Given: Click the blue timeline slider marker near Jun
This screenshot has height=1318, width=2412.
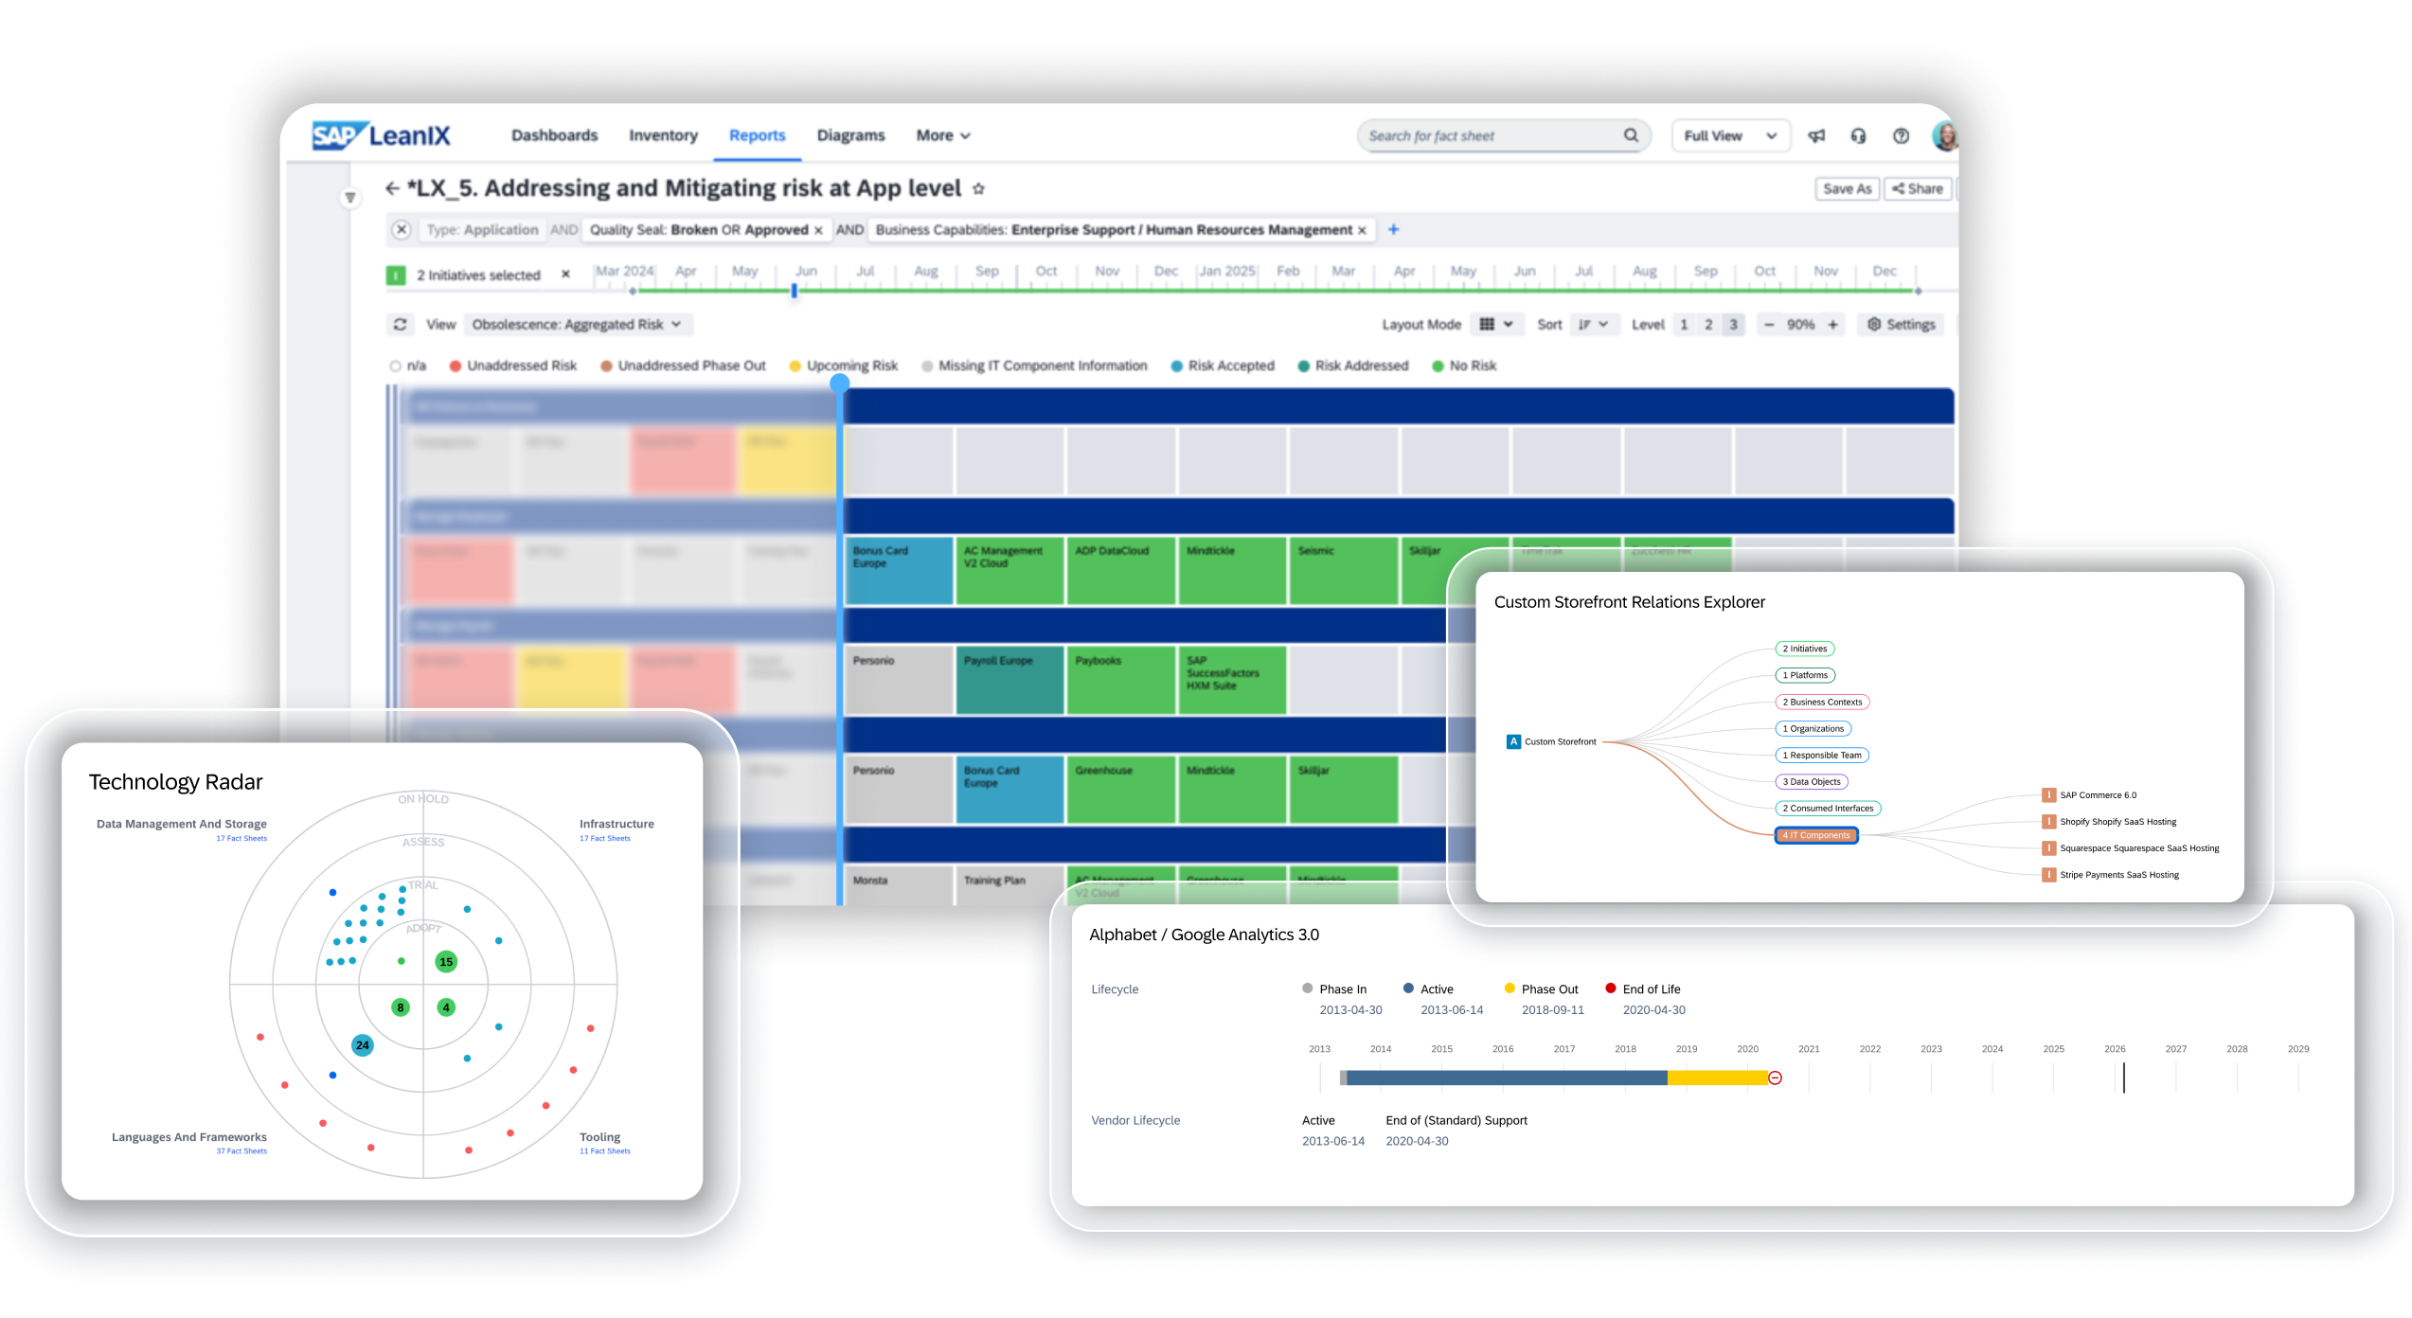Looking at the screenshot, I should coord(795,292).
